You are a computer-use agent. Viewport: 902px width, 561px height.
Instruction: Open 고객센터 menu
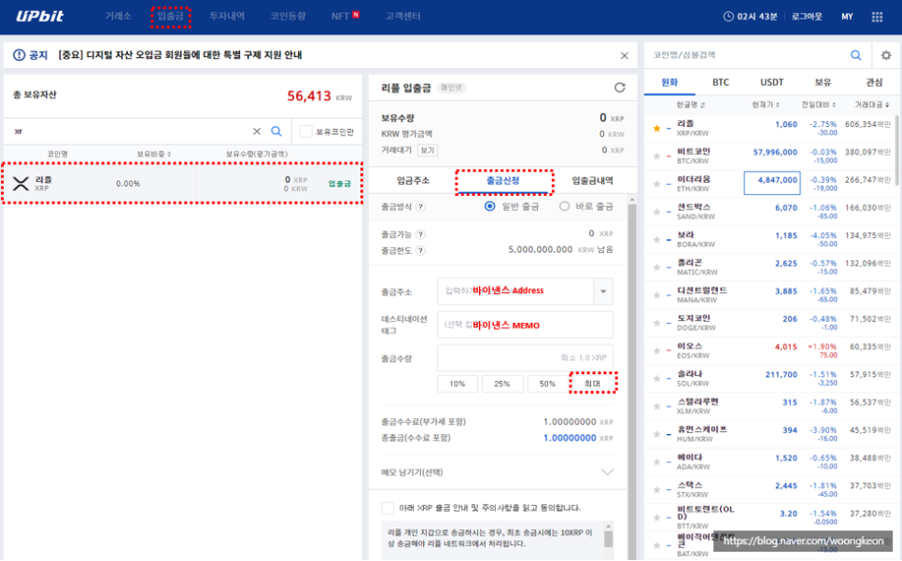coord(402,16)
